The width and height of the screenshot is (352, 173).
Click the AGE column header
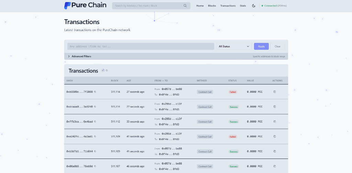129,80
